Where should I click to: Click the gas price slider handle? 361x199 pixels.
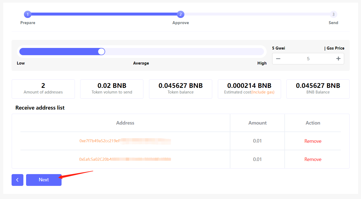[x=101, y=52]
